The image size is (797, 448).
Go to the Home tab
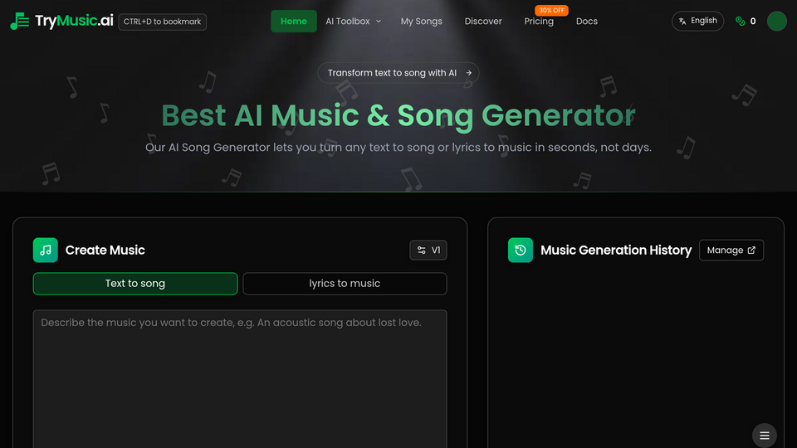pos(294,22)
